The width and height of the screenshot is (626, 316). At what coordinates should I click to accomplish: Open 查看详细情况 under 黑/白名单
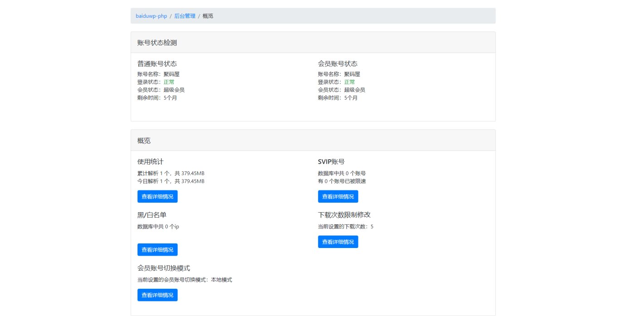(x=157, y=249)
